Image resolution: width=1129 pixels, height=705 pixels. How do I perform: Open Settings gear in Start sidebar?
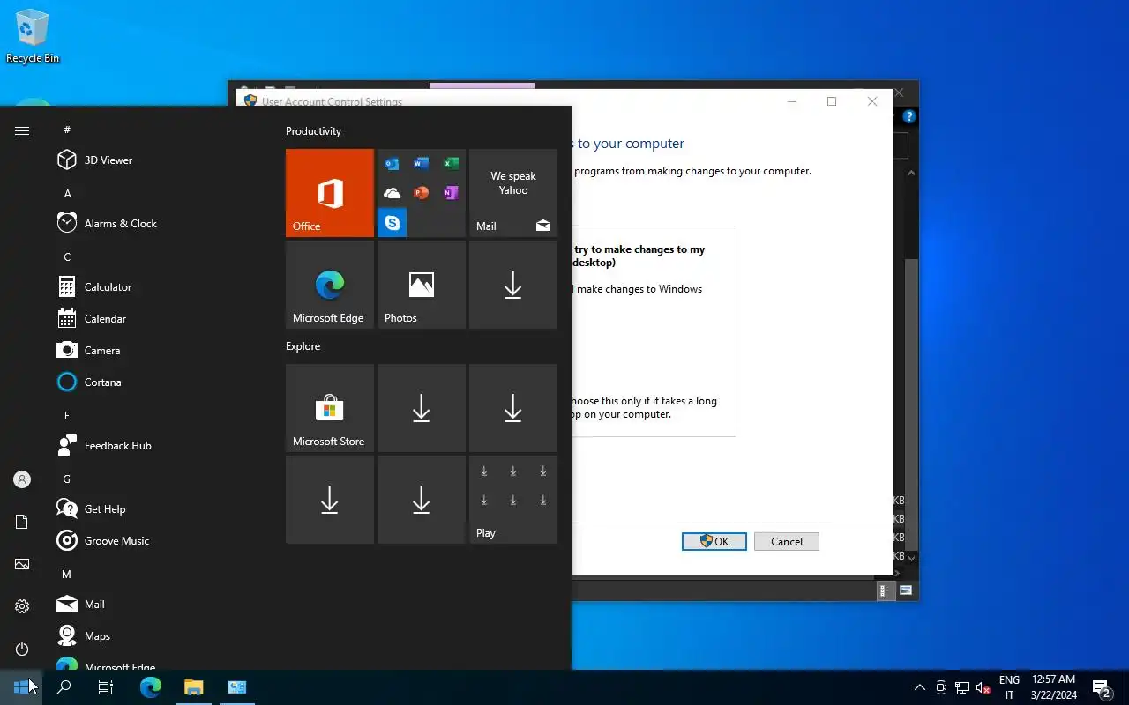22,606
